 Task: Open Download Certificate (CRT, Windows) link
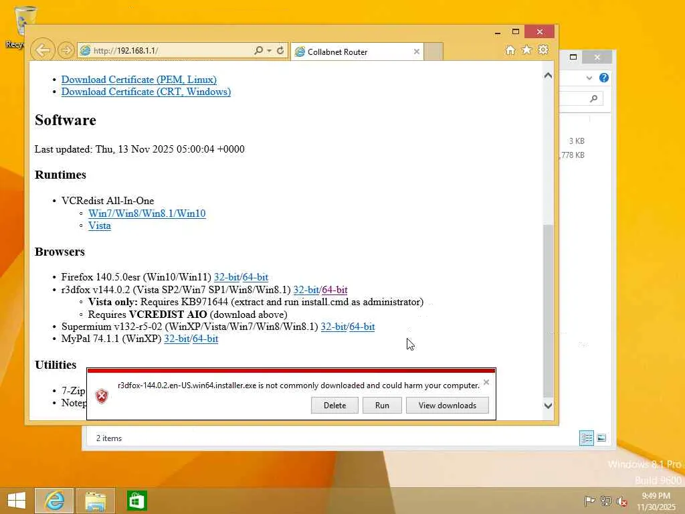point(146,92)
